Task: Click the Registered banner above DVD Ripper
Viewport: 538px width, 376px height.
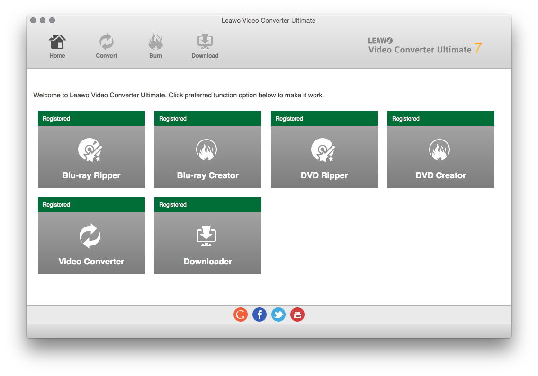Action: point(324,119)
